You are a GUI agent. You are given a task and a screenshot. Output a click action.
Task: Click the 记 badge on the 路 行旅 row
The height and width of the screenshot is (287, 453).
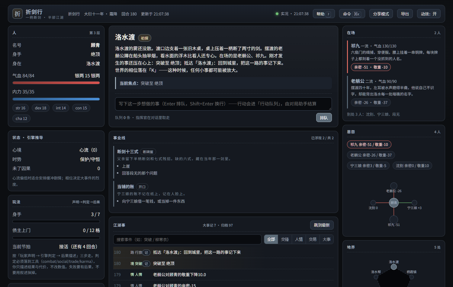146,253
